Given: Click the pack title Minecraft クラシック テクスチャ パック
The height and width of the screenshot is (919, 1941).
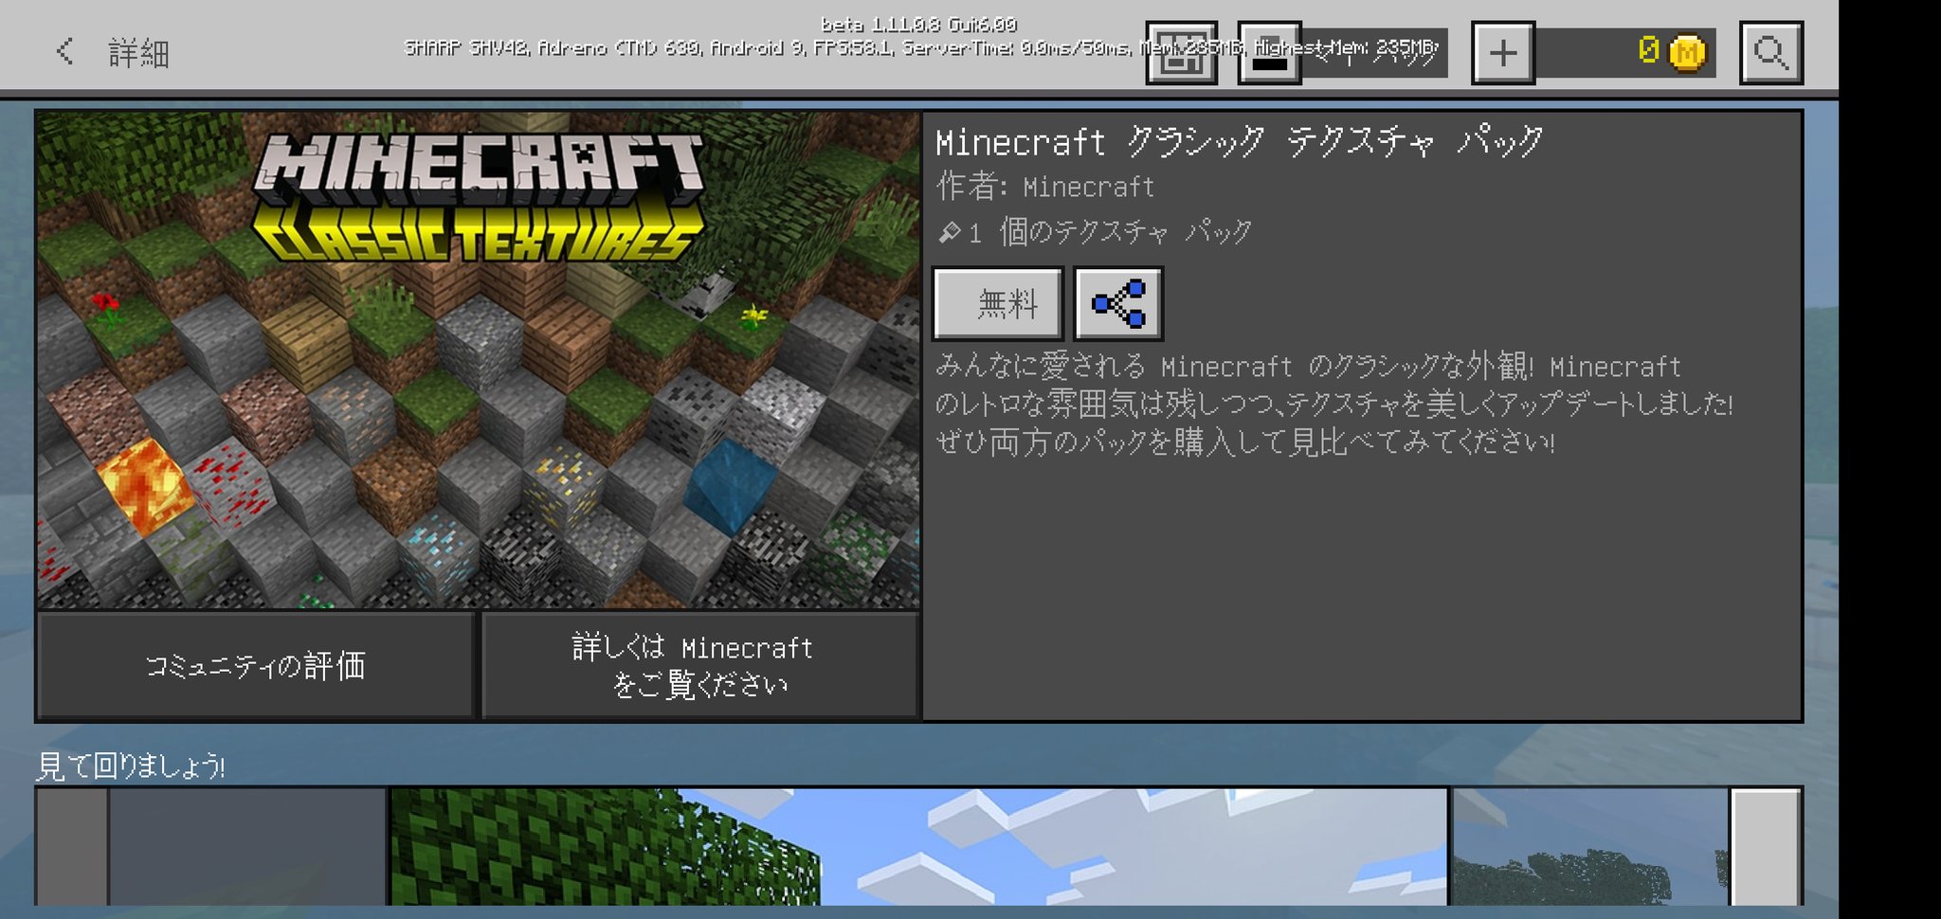Looking at the screenshot, I should 1240,142.
